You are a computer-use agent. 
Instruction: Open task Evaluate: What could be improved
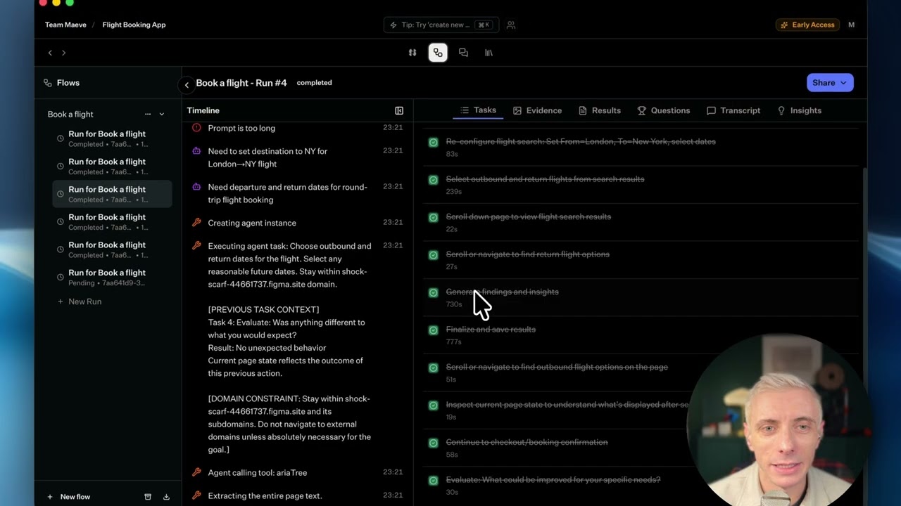click(553, 480)
